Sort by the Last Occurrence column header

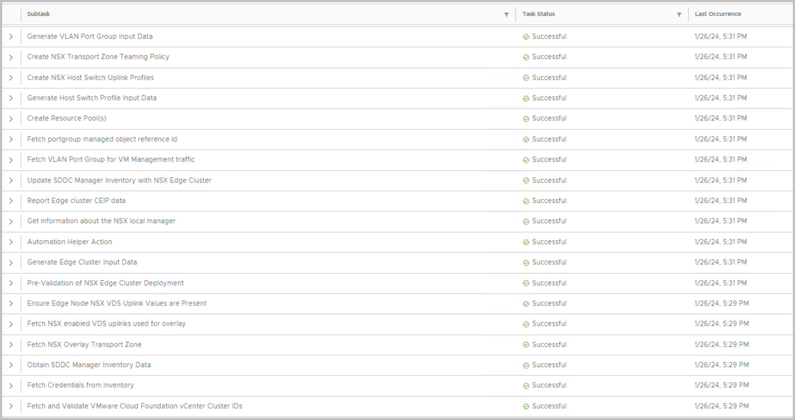[x=718, y=14]
